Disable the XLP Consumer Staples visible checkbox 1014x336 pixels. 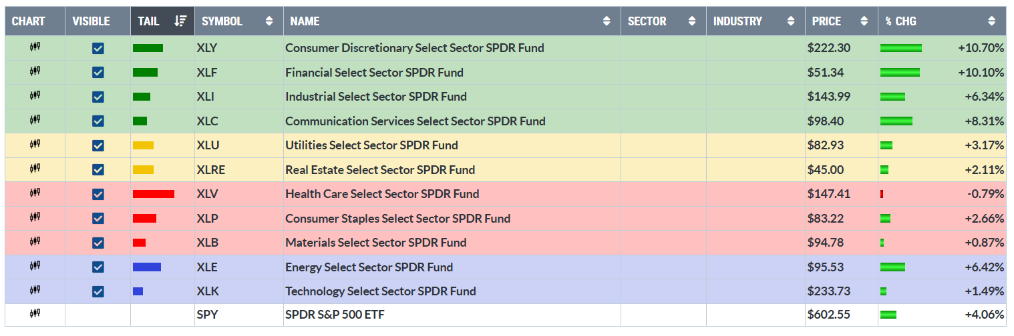click(x=98, y=219)
